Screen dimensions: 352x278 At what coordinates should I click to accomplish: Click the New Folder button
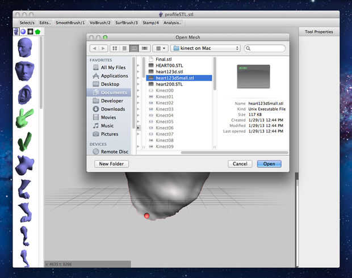[x=111, y=164]
